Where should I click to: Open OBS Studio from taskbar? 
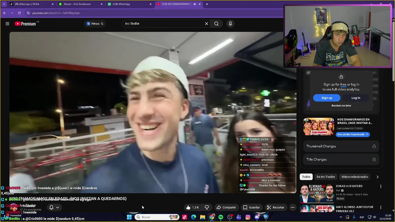230,217
